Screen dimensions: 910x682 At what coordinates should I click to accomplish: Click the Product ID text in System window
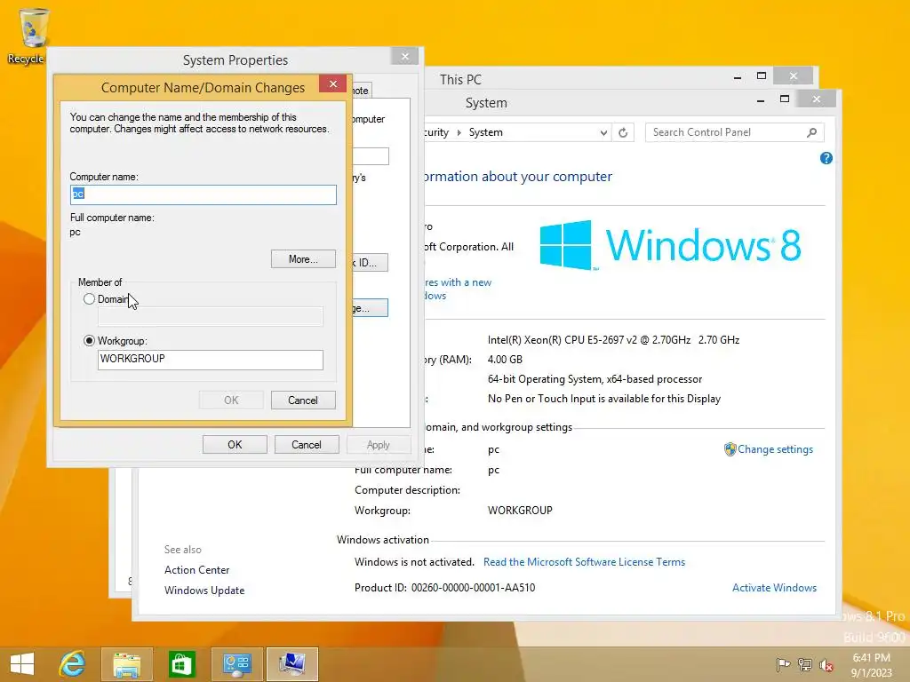point(444,588)
